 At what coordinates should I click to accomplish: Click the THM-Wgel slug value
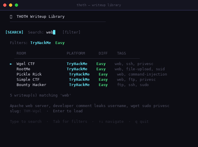click(32, 111)
